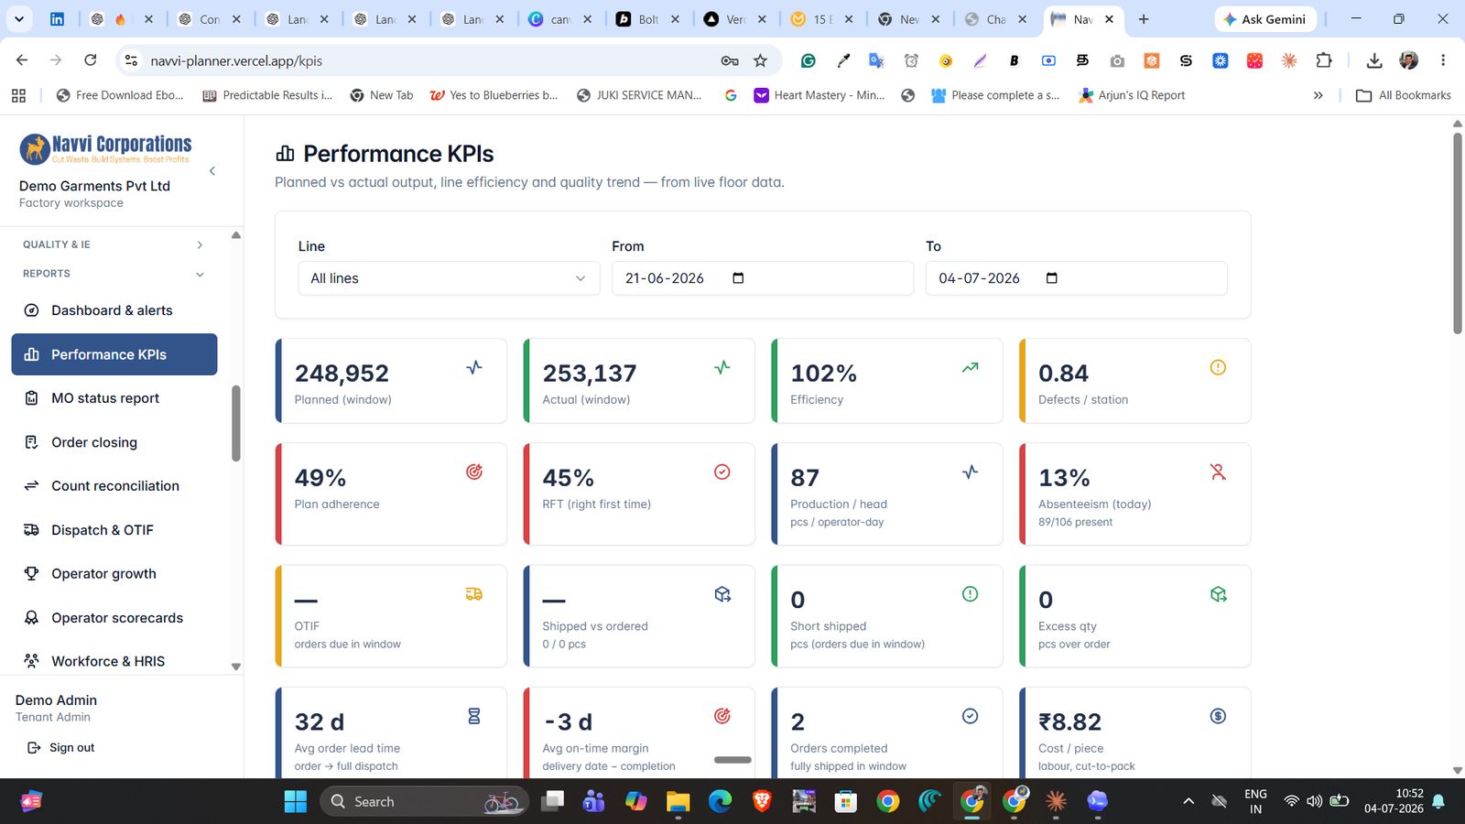Sign out of the account
The width and height of the screenshot is (1465, 824).
(x=61, y=748)
